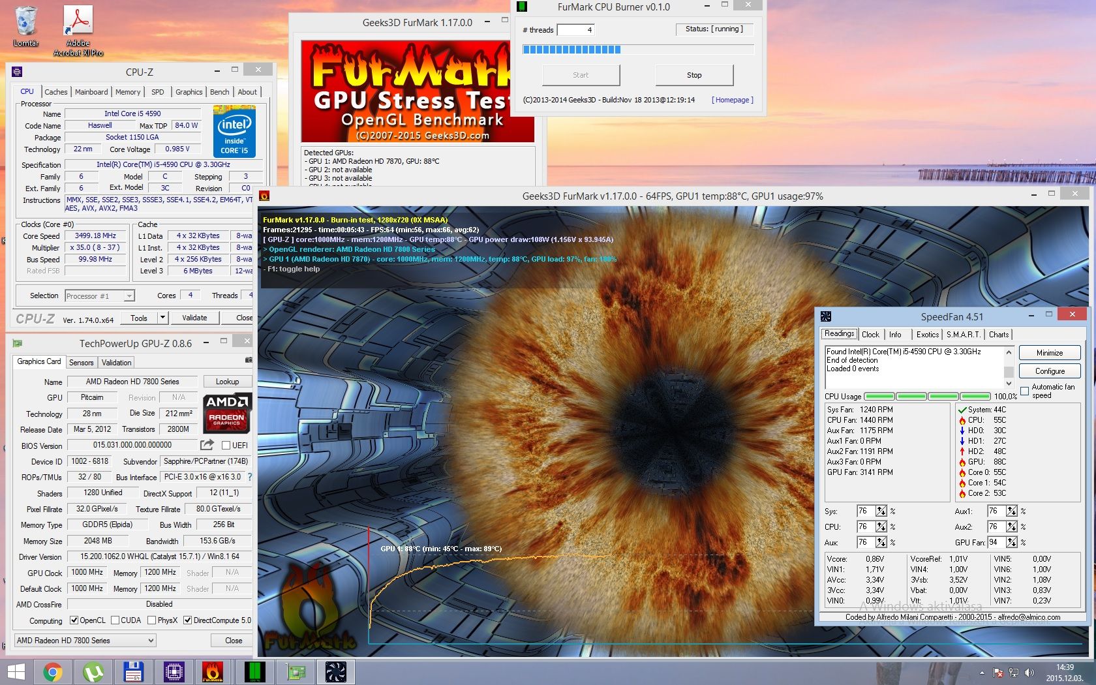Image resolution: width=1096 pixels, height=685 pixels.
Task: Adjust the Aux1 fan speed stepper
Action: 1012,511
